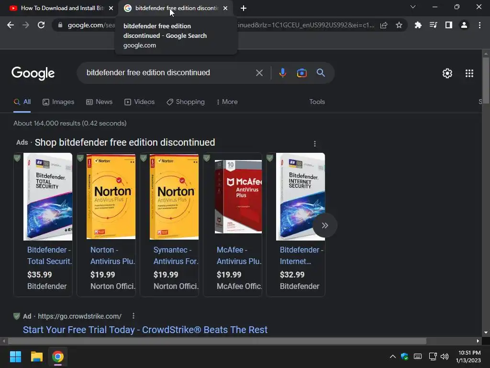Click the Bitdefender Total Security box image
The height and width of the screenshot is (368, 490).
pyautogui.click(x=48, y=196)
